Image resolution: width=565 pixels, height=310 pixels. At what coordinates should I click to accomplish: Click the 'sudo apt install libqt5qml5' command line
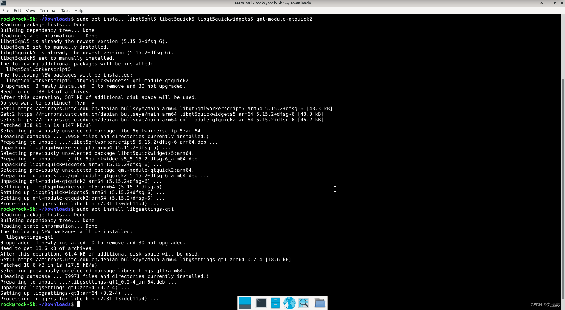(x=195, y=19)
